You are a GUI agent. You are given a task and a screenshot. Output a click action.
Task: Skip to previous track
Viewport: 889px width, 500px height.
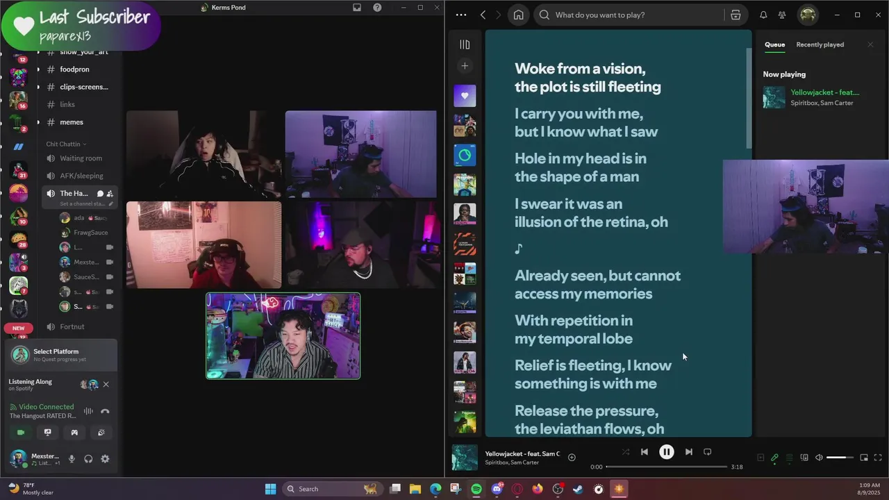pyautogui.click(x=645, y=452)
